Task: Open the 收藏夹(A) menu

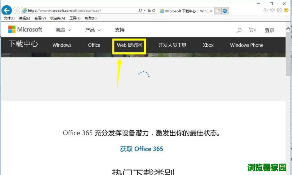Action: click(x=58, y=18)
